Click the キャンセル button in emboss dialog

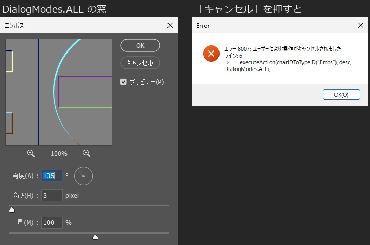[x=140, y=63]
